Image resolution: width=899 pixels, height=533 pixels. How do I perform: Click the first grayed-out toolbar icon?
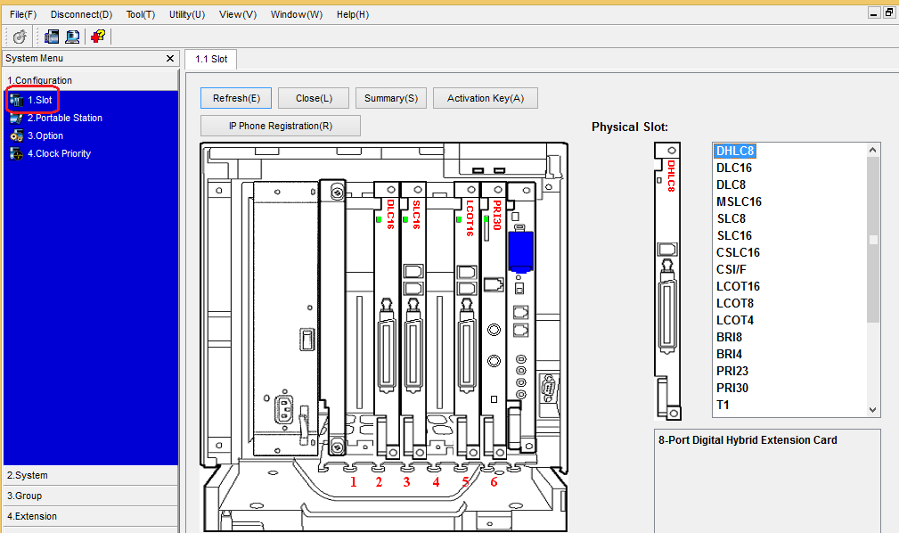pyautogui.click(x=20, y=37)
